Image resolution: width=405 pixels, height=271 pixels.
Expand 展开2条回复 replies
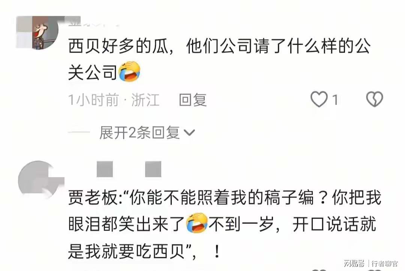(x=147, y=133)
